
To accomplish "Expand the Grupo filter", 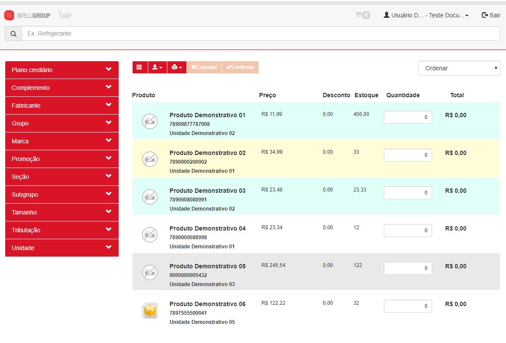I will [62, 123].
